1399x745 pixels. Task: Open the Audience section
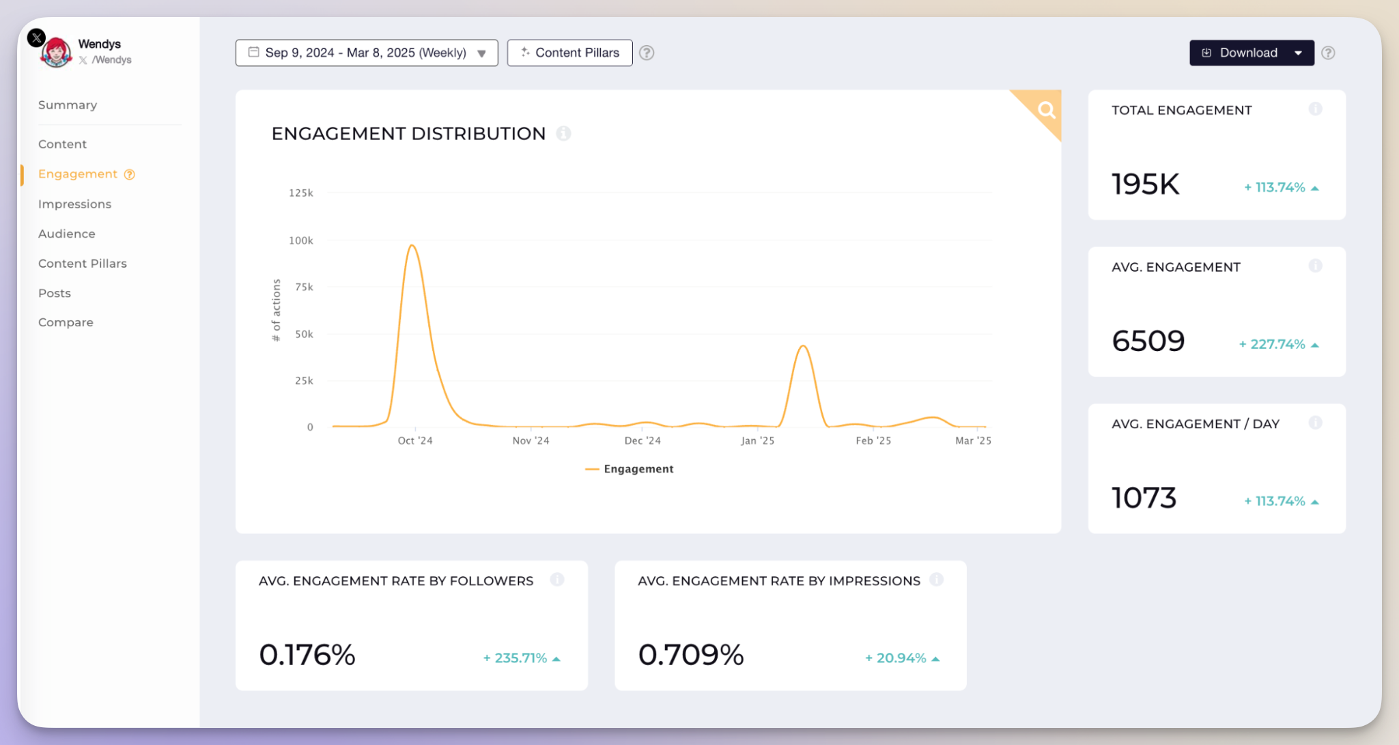point(67,234)
